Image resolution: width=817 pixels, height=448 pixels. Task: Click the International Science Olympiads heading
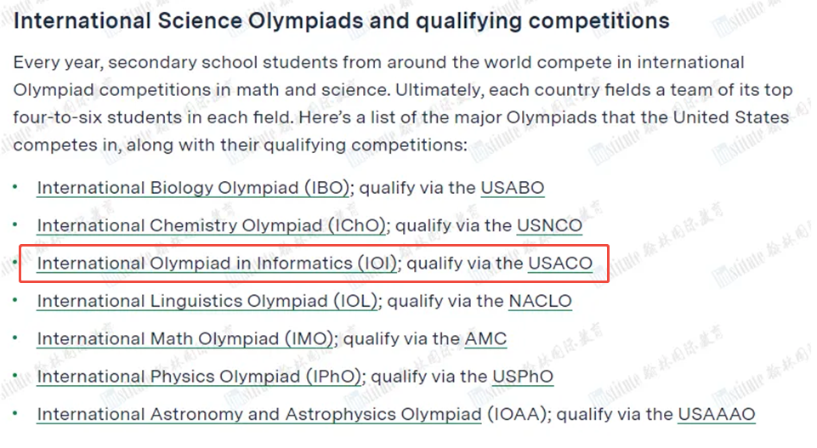tap(341, 21)
